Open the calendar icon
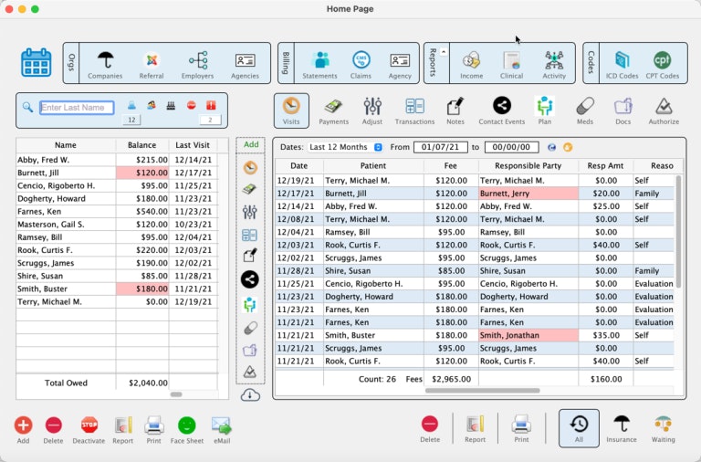 tap(37, 62)
